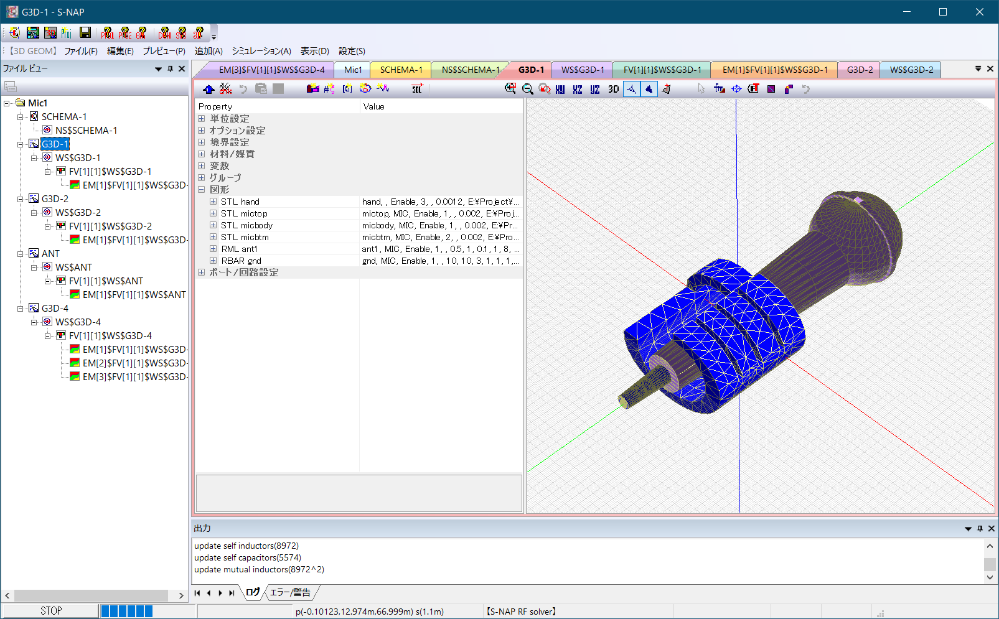
Task: Select the FV[1][1]$WS$ANT tree item
Action: (106, 281)
